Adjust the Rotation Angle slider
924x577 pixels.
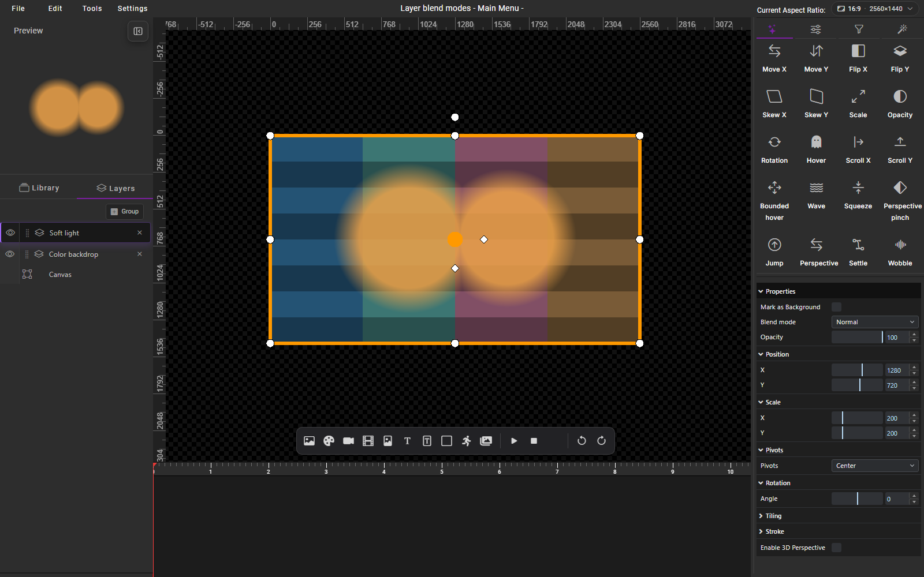[857, 499]
